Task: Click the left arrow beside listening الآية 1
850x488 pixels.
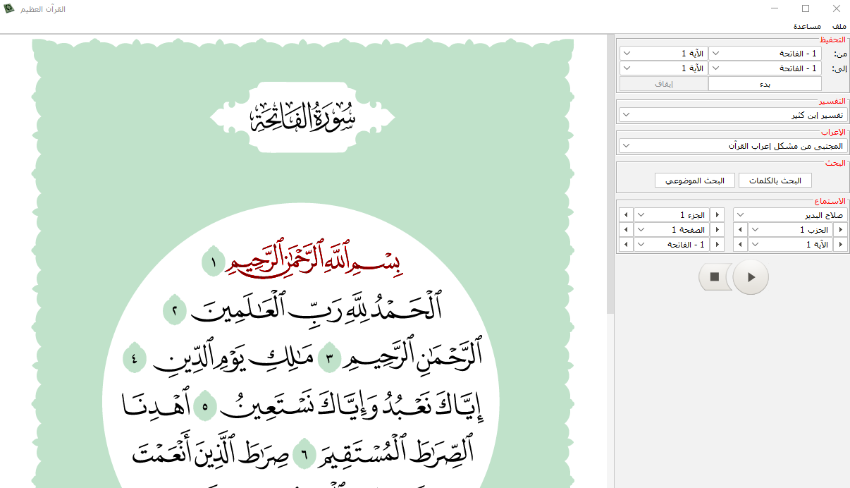Action: [740, 244]
